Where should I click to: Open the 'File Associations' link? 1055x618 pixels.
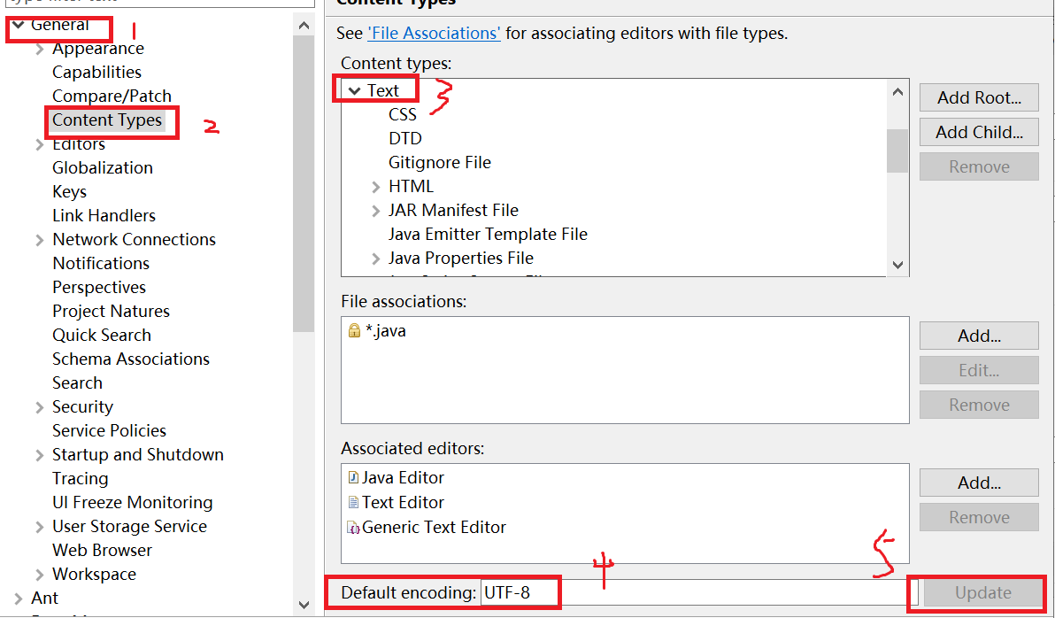434,34
